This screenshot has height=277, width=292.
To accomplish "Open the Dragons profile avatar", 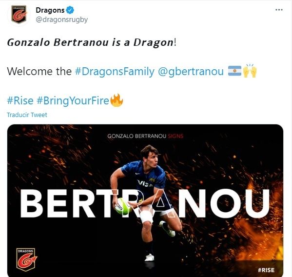I will coord(19,15).
